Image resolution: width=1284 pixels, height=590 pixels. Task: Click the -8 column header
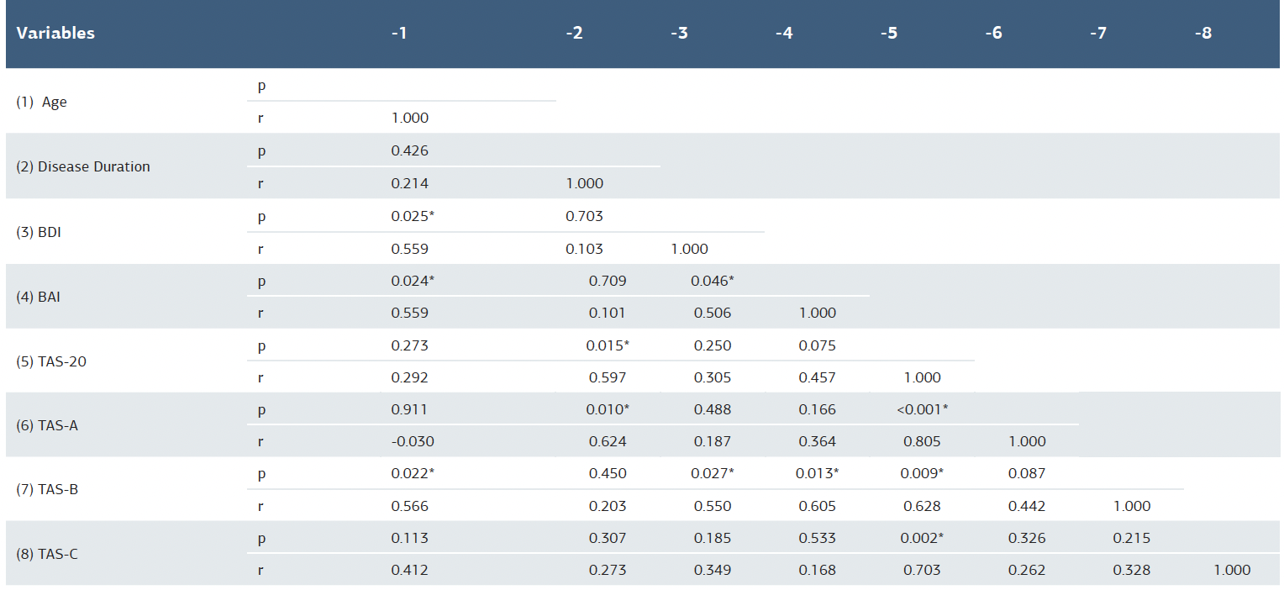[1205, 33]
